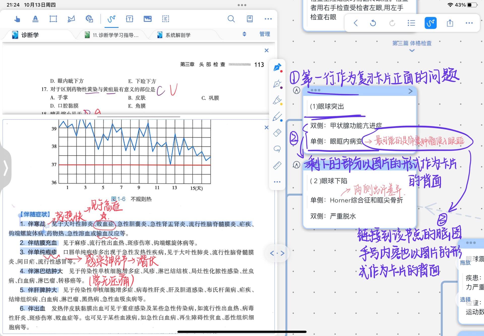Tap the card marker beside 眼球突出 node
Image resolution: width=484 pixels, height=336 pixels.
297,90
